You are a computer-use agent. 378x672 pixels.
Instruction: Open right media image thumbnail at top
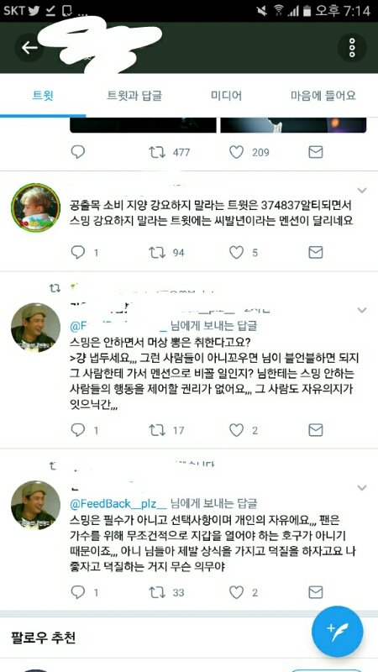coord(293,124)
